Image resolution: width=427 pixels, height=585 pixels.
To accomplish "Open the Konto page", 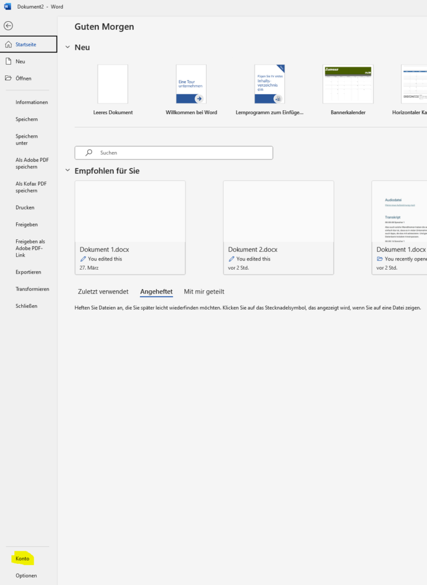I will click(22, 559).
